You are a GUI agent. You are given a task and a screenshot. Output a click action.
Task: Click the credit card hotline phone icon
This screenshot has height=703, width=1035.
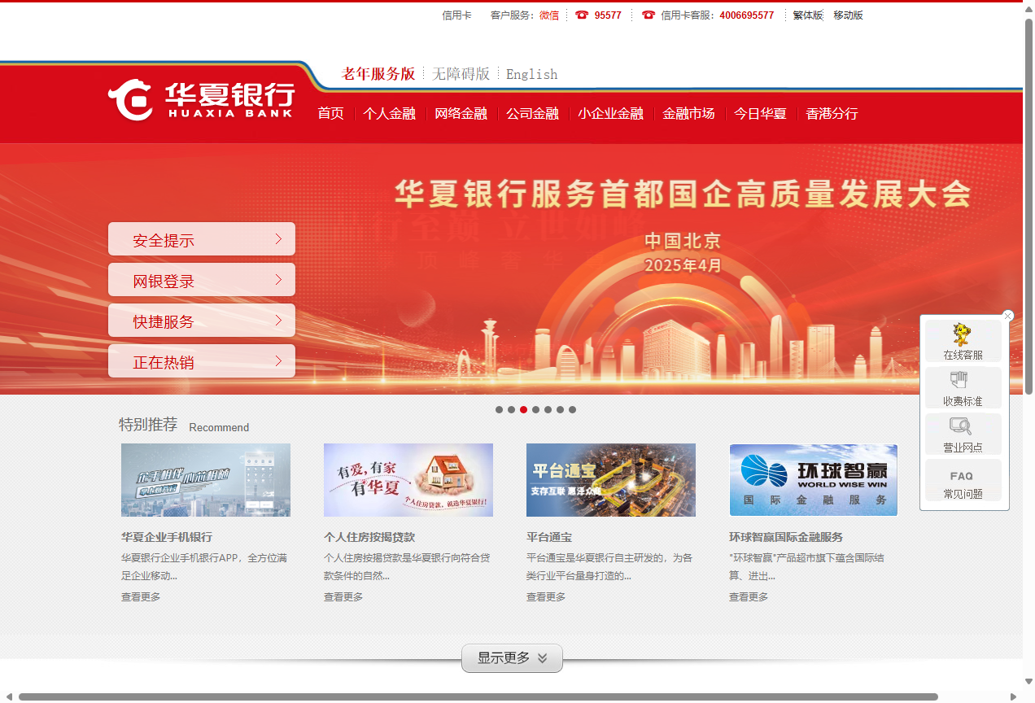[x=649, y=15]
